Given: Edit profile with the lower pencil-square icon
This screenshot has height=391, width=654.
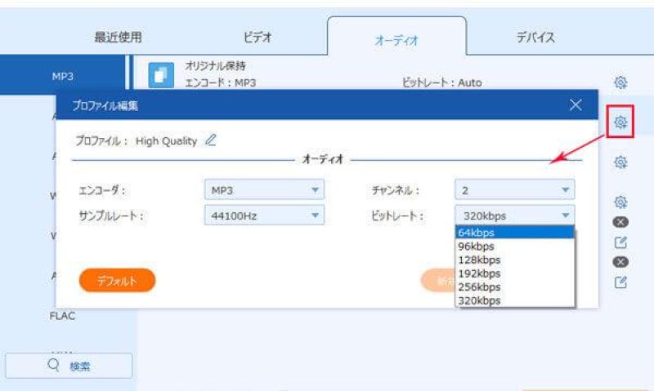Looking at the screenshot, I should [620, 282].
